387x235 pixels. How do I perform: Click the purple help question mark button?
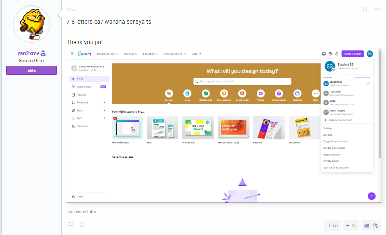click(x=372, y=196)
